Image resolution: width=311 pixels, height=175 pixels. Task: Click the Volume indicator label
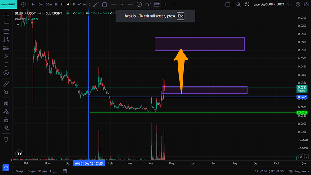pyautogui.click(x=19, y=19)
